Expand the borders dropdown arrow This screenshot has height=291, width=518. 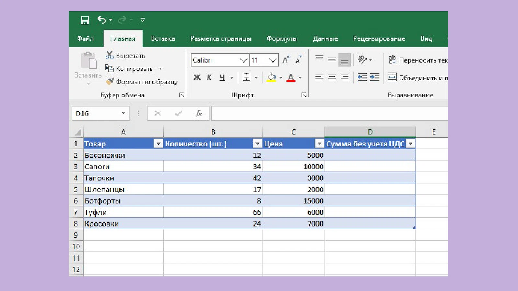[x=256, y=78]
